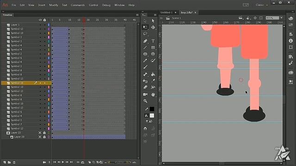The width and height of the screenshot is (296, 166).
Task: Open the Commands menu
Action: pos(78,5)
